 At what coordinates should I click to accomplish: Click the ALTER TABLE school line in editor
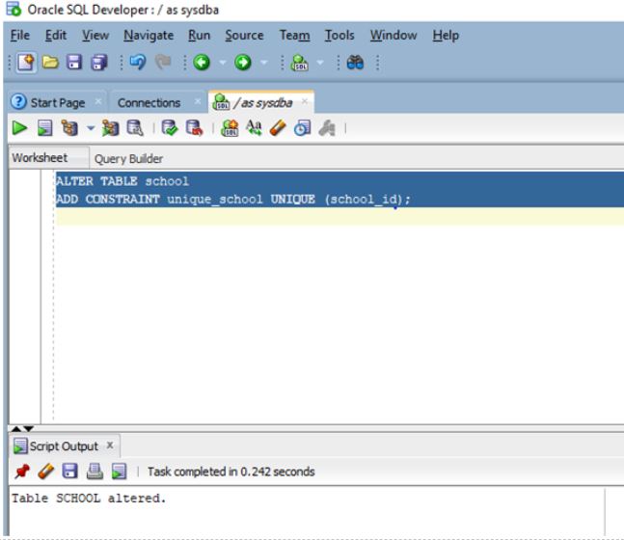coord(122,181)
